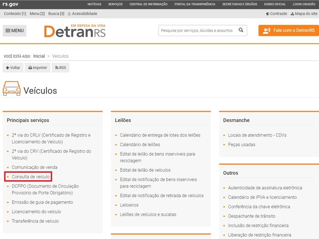Open the hamburger MENU button
Image resolution: width=319 pixels, height=239 pixels.
pyautogui.click(x=15, y=31)
